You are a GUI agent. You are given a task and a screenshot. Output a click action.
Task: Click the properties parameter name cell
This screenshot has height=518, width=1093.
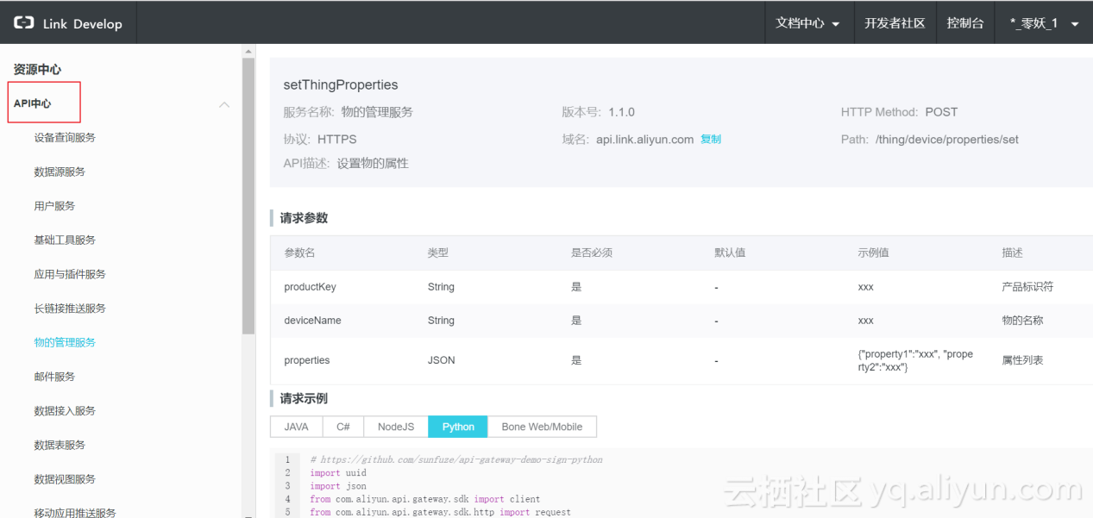pyautogui.click(x=307, y=360)
